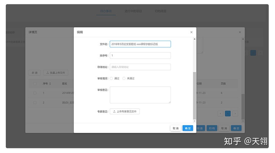Go to next page in 详情页 pagination
The image size is (275, 153).
(x=235, y=114)
